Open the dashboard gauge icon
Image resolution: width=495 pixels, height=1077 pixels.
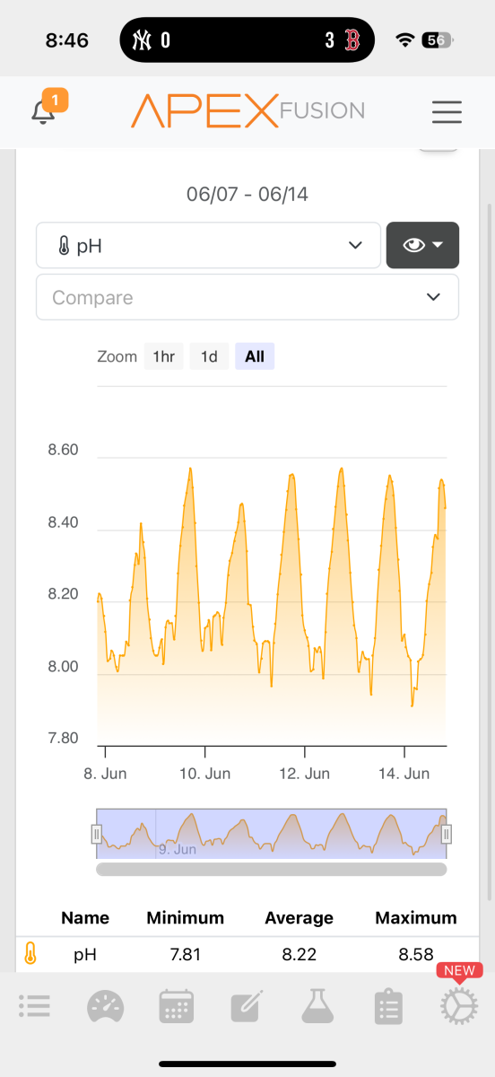coord(105,1006)
